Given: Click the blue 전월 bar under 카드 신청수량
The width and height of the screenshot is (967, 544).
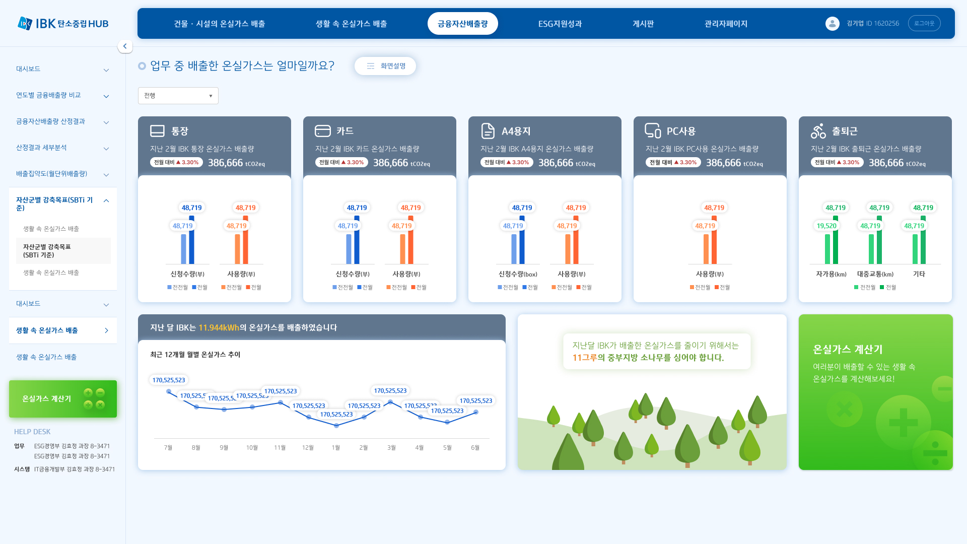Looking at the screenshot, I should [x=357, y=240].
